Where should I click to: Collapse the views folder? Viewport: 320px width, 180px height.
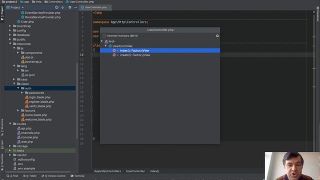click(14, 83)
